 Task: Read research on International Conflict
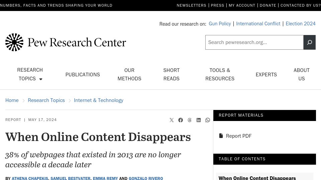pos(258,24)
